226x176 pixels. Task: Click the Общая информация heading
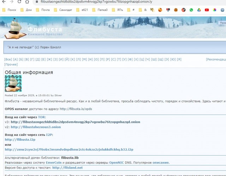click(x=29, y=72)
